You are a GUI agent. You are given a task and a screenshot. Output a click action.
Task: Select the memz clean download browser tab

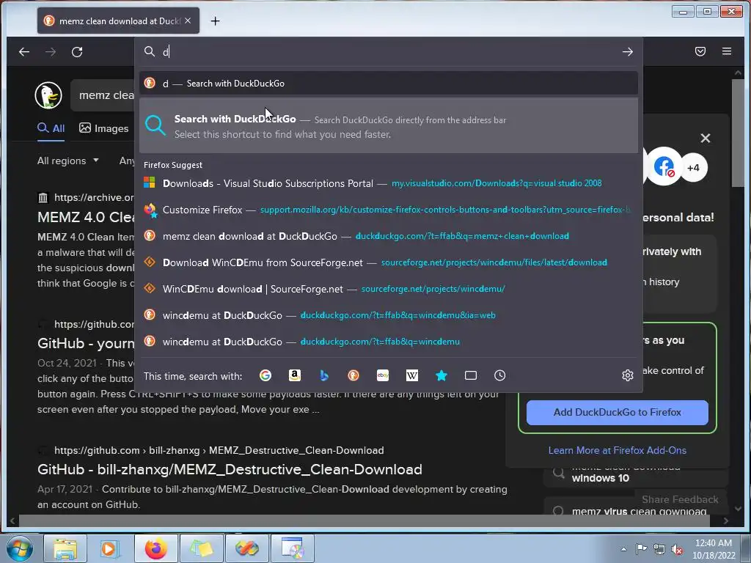[118, 21]
